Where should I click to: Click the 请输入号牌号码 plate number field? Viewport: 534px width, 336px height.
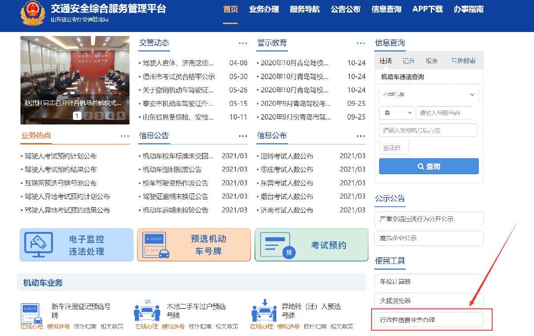pyautogui.click(x=446, y=113)
